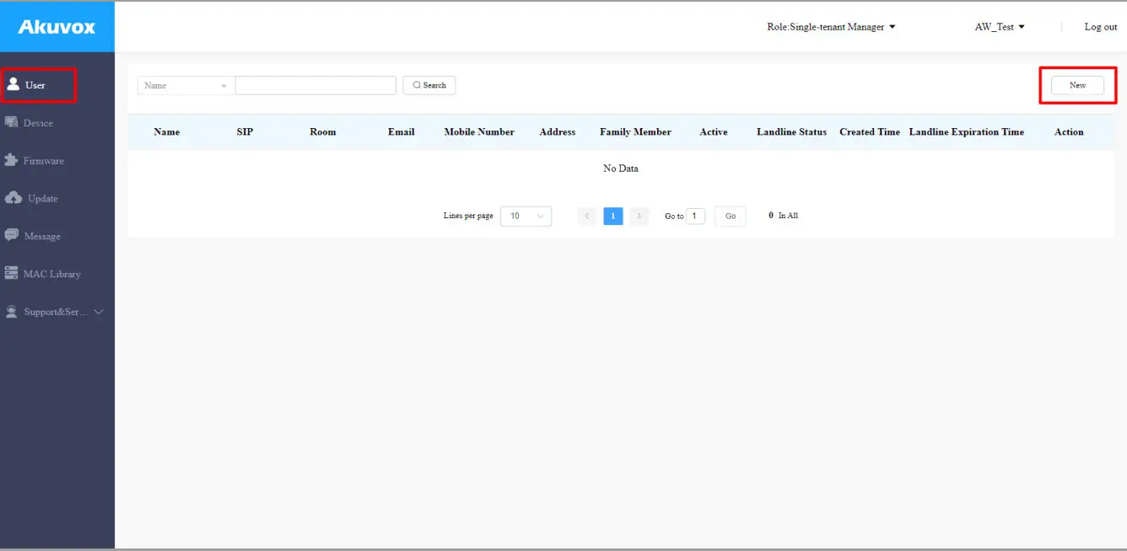Click the Akuvox logo
1127x551 pixels.
(57, 26)
